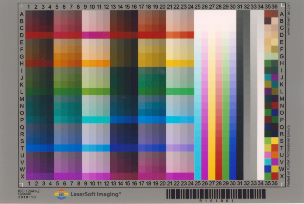Select the blue patch at row X column 30
Image resolution: width=304 pixels, height=204 pixels.
233,176
